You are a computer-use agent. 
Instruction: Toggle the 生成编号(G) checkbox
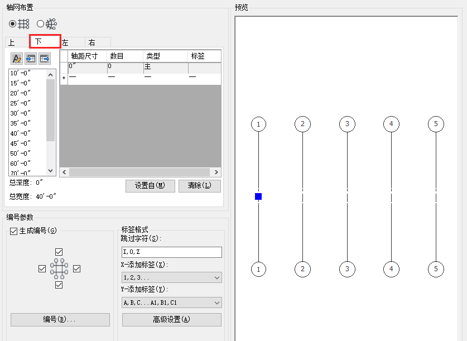pyautogui.click(x=14, y=231)
